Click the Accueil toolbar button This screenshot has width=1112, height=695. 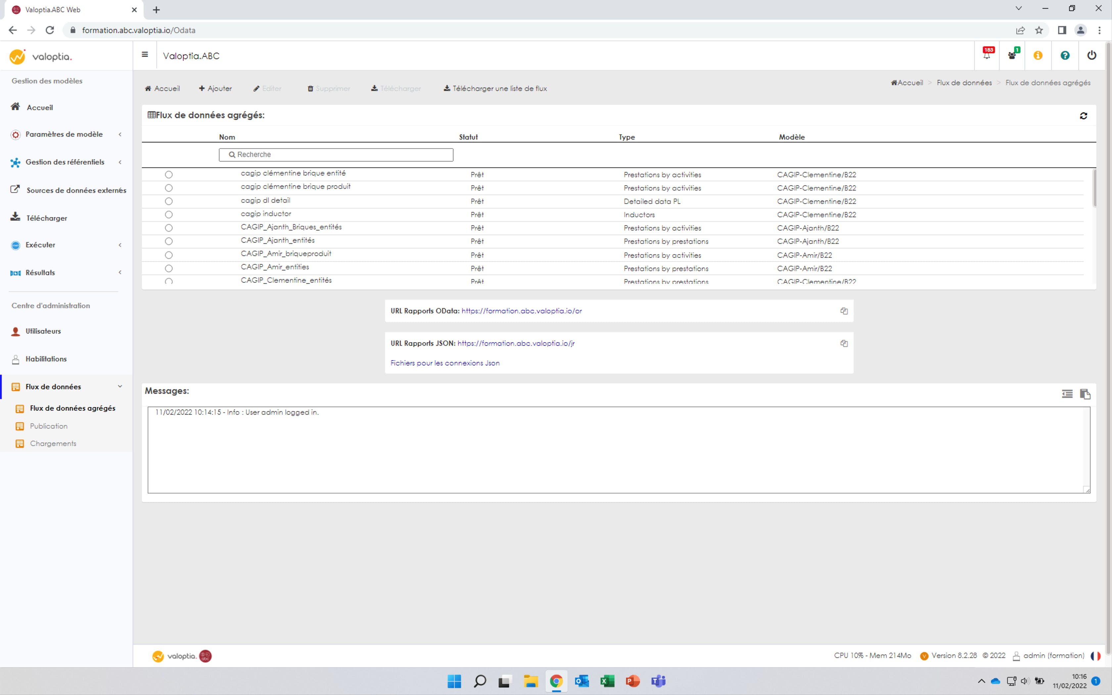tap(162, 88)
